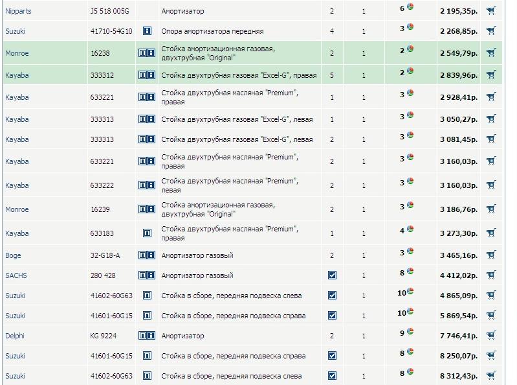Open info icons for SACHS 280 428

click(147, 275)
